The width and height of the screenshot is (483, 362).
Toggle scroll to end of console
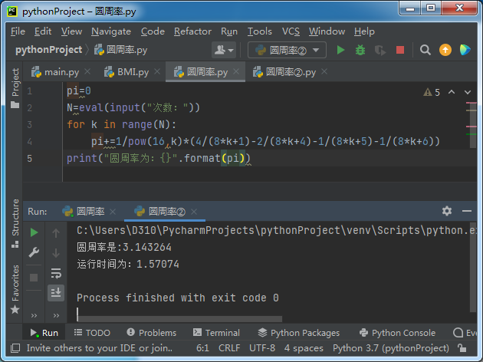click(56, 292)
